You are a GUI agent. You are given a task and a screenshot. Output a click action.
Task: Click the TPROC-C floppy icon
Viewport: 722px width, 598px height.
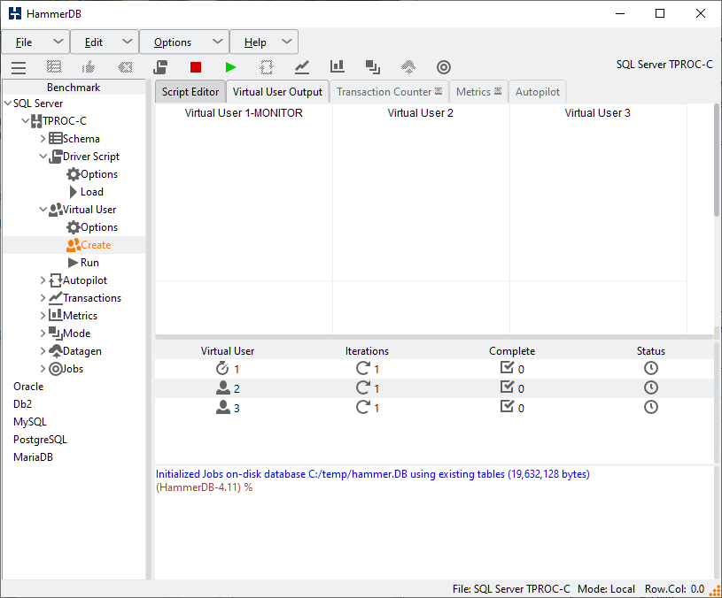(36, 121)
